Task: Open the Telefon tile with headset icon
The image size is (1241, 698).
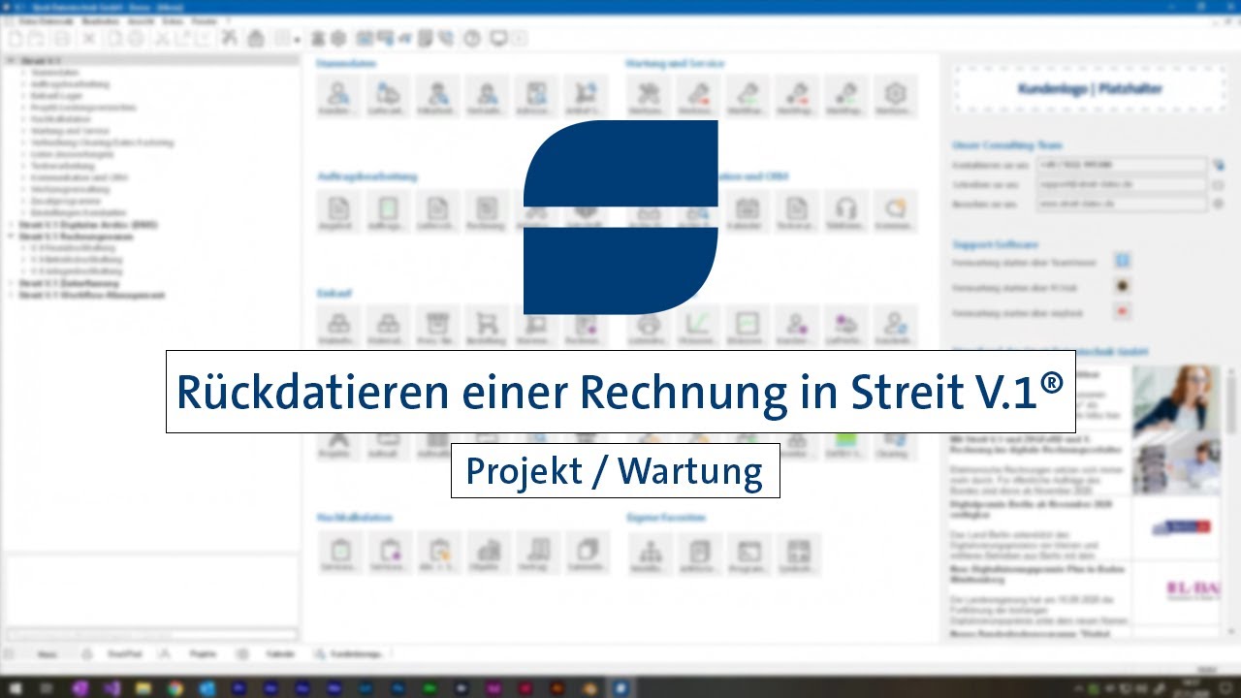Action: [846, 212]
